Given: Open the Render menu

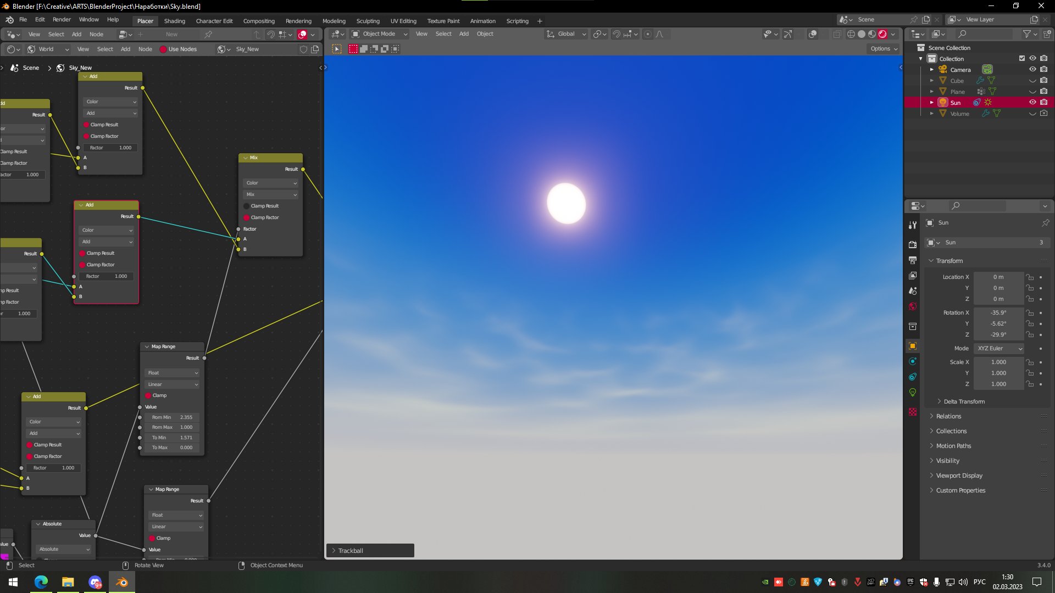Looking at the screenshot, I should (x=62, y=20).
